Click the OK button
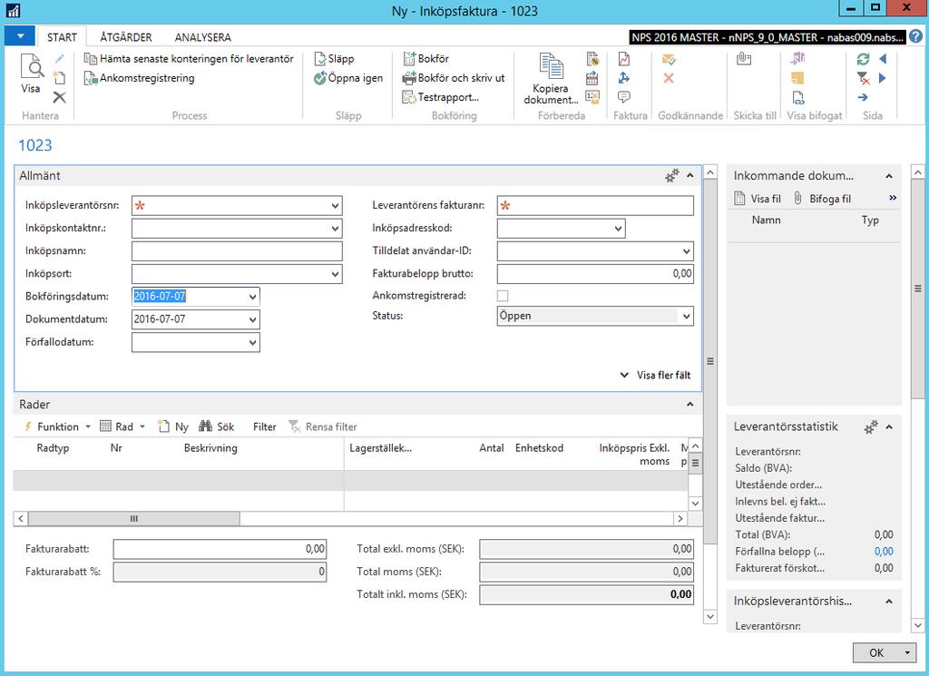 click(876, 653)
